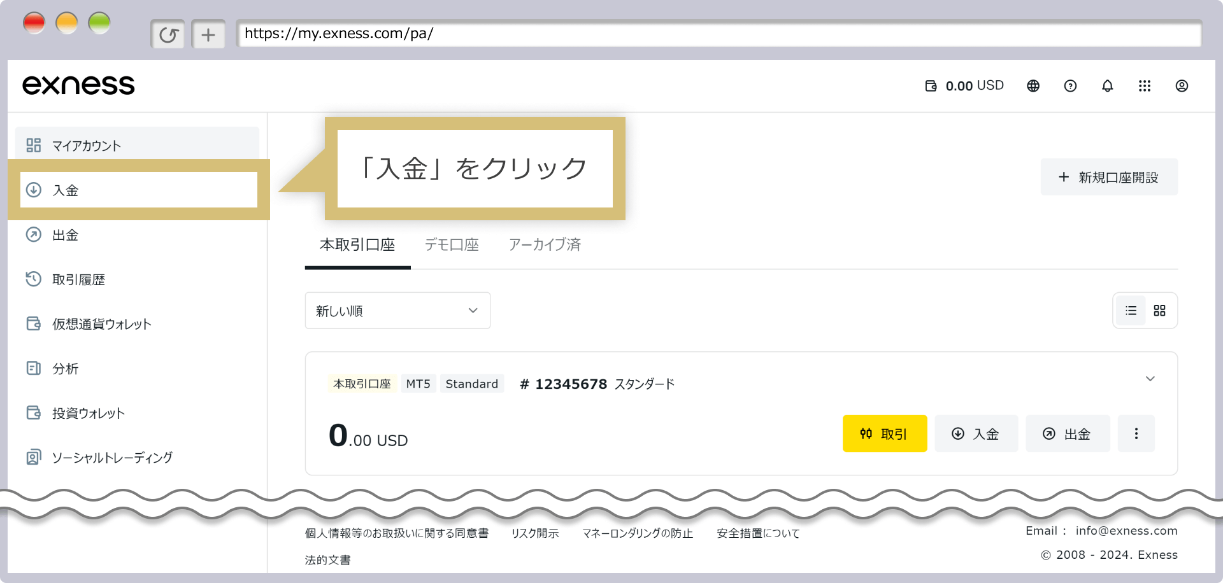Open the notifications bell icon
Viewport: 1223px width, 583px height.
point(1107,85)
